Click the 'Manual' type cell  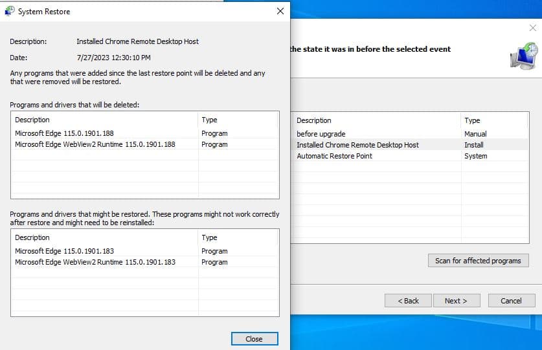click(x=475, y=134)
